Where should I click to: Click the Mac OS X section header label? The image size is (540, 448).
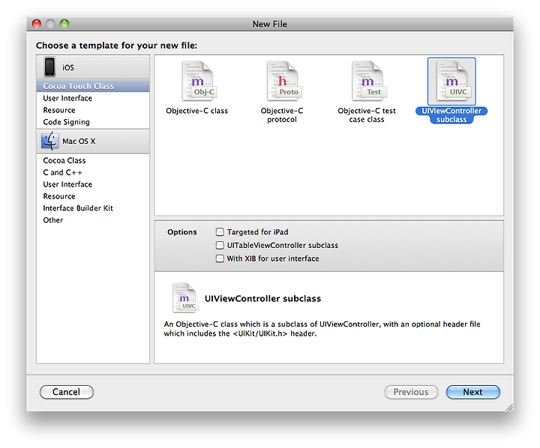79,141
